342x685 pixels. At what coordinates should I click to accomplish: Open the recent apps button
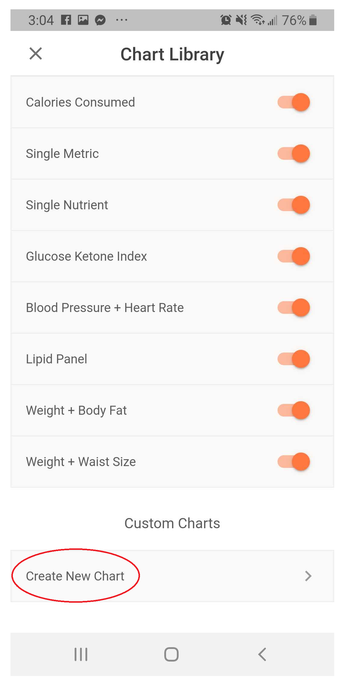click(81, 654)
